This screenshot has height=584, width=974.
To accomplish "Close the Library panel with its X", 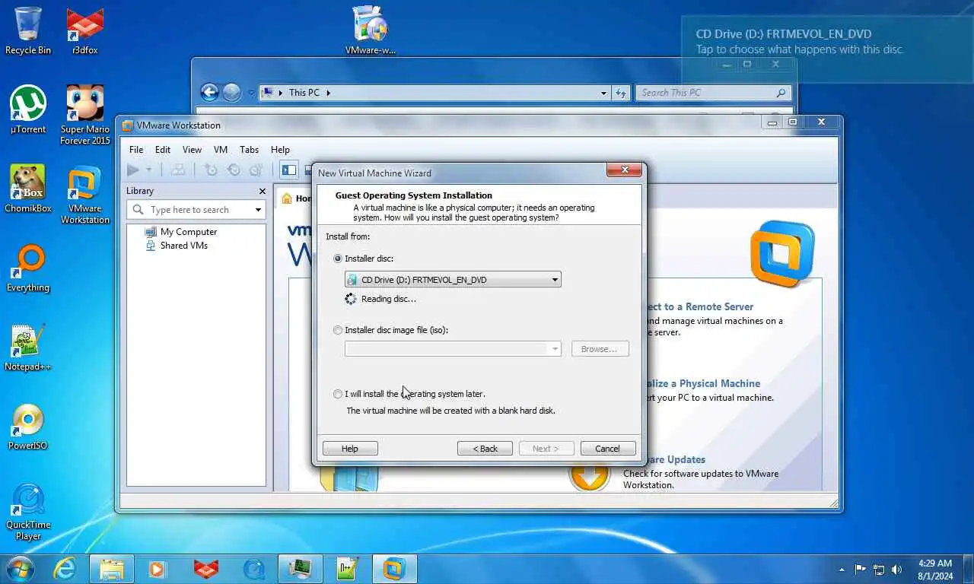I will 263,192.
